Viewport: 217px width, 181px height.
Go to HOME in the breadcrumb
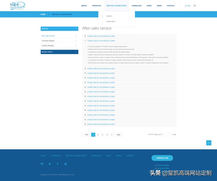(43, 14)
